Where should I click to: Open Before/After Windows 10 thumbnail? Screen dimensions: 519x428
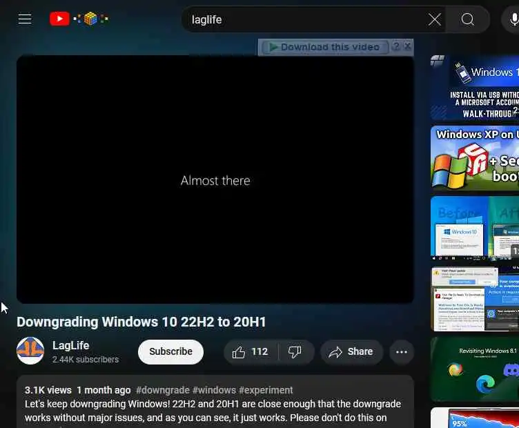(475, 228)
